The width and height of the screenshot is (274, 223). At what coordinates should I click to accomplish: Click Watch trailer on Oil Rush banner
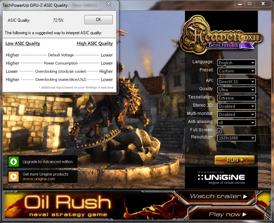[x=219, y=196]
